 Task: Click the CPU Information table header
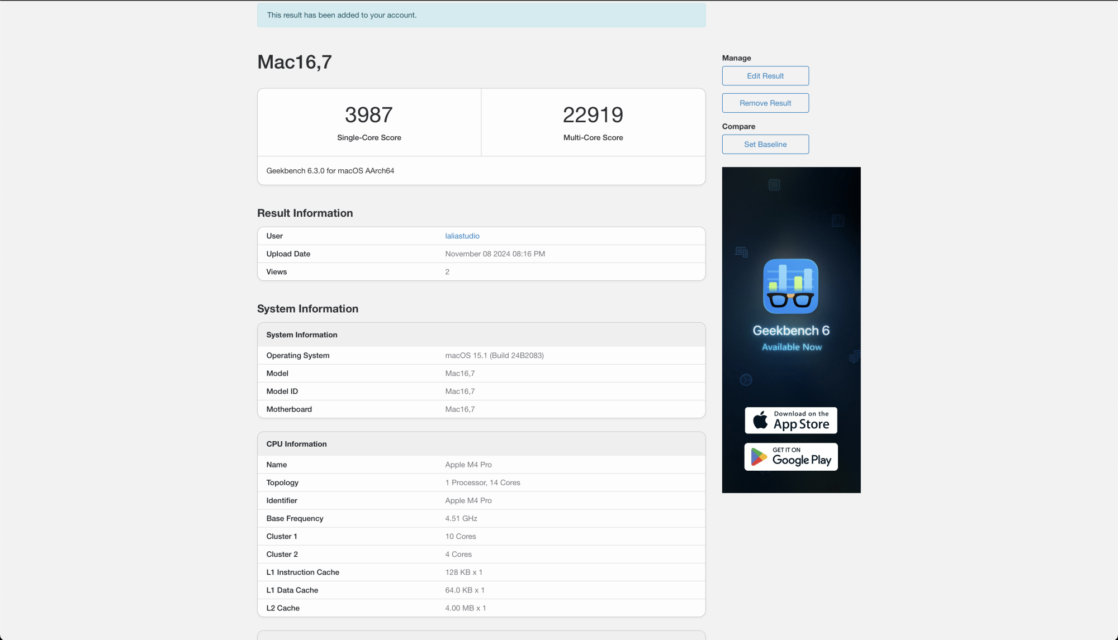click(296, 444)
